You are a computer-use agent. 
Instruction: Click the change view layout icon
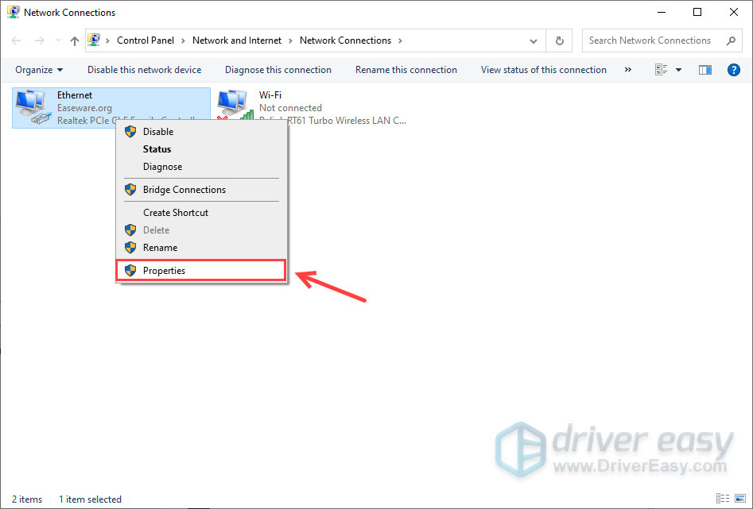661,70
